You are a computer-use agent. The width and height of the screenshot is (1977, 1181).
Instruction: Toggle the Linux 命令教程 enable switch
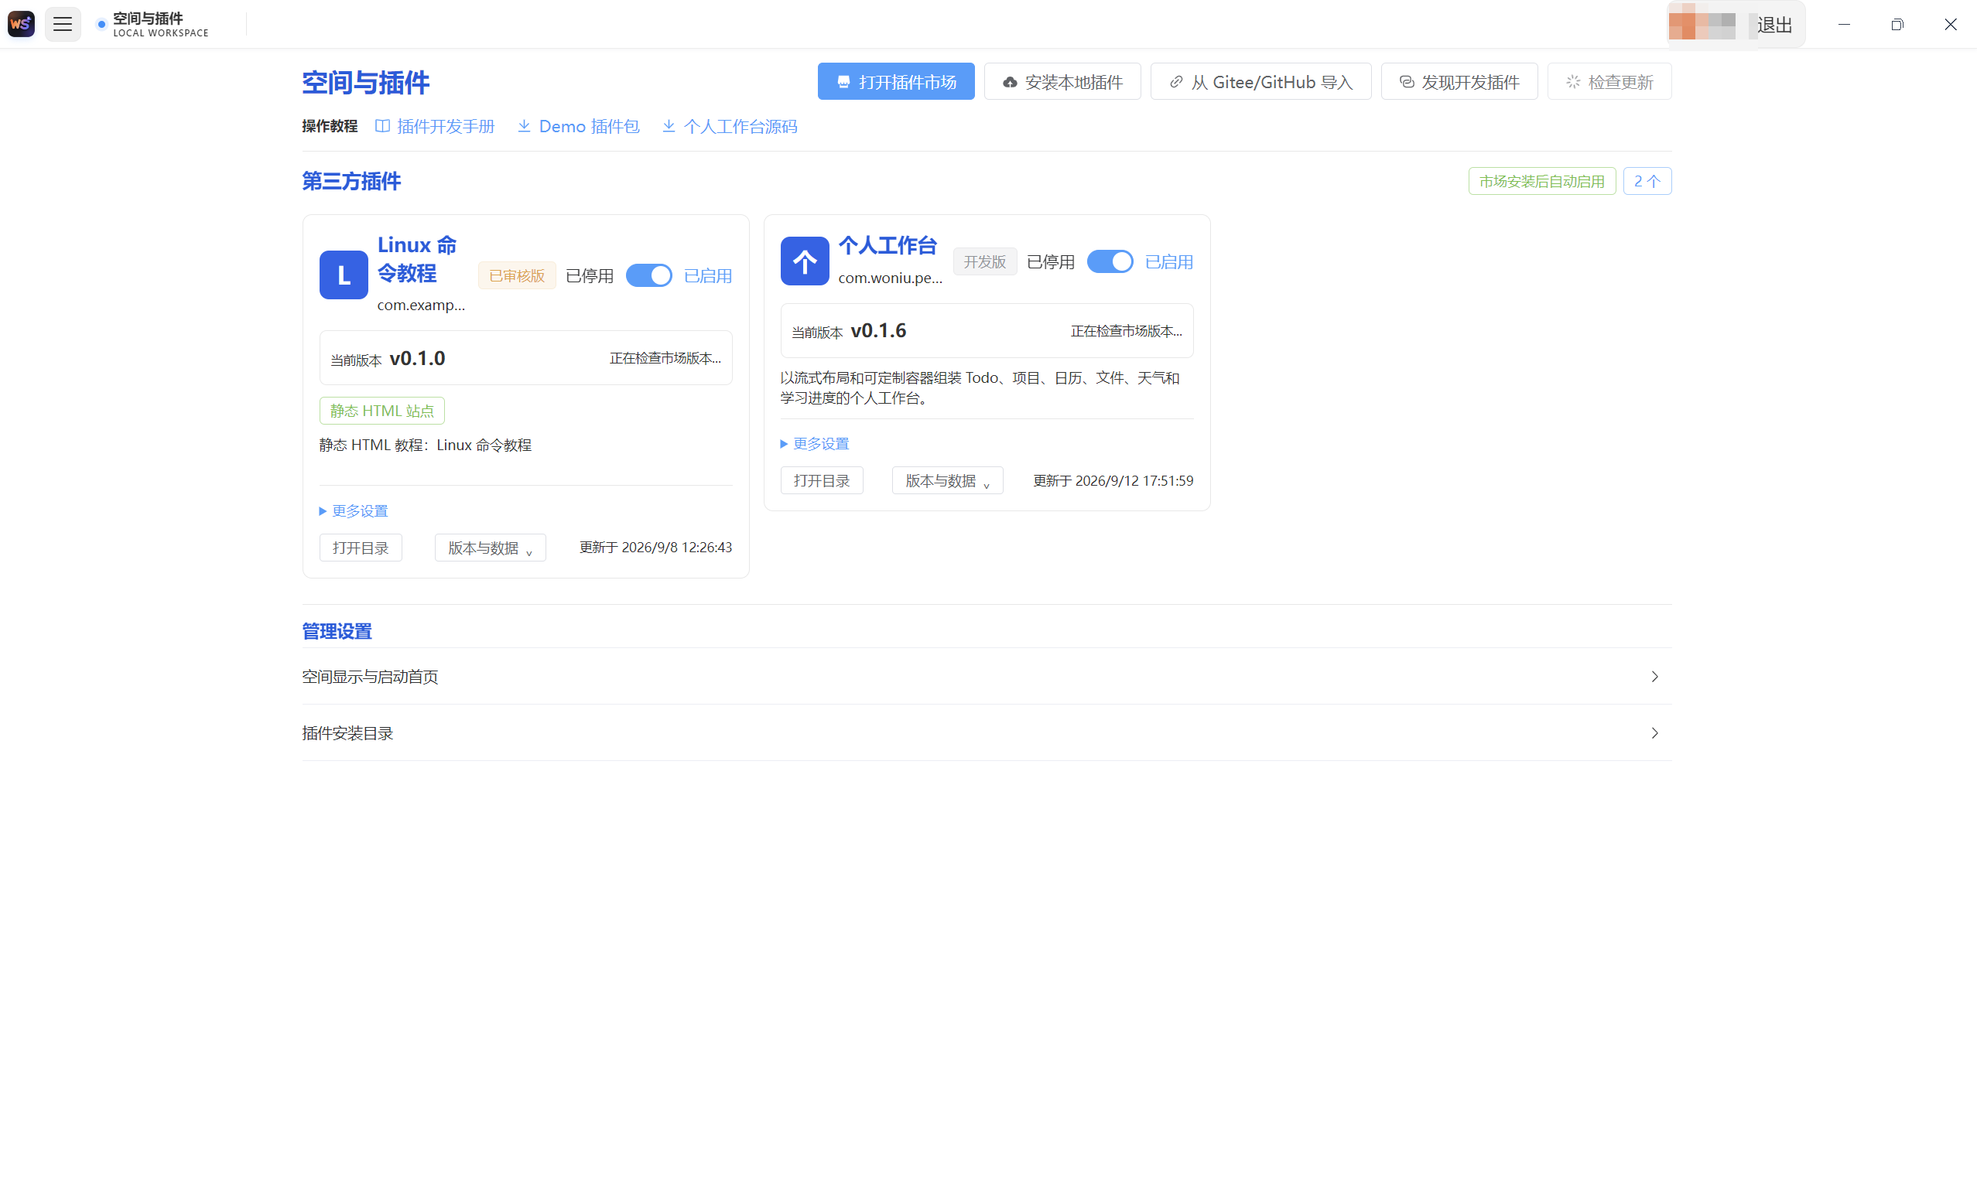point(649,275)
